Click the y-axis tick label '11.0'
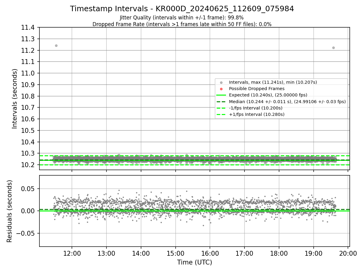This screenshot has width=364, height=273. point(28,73)
